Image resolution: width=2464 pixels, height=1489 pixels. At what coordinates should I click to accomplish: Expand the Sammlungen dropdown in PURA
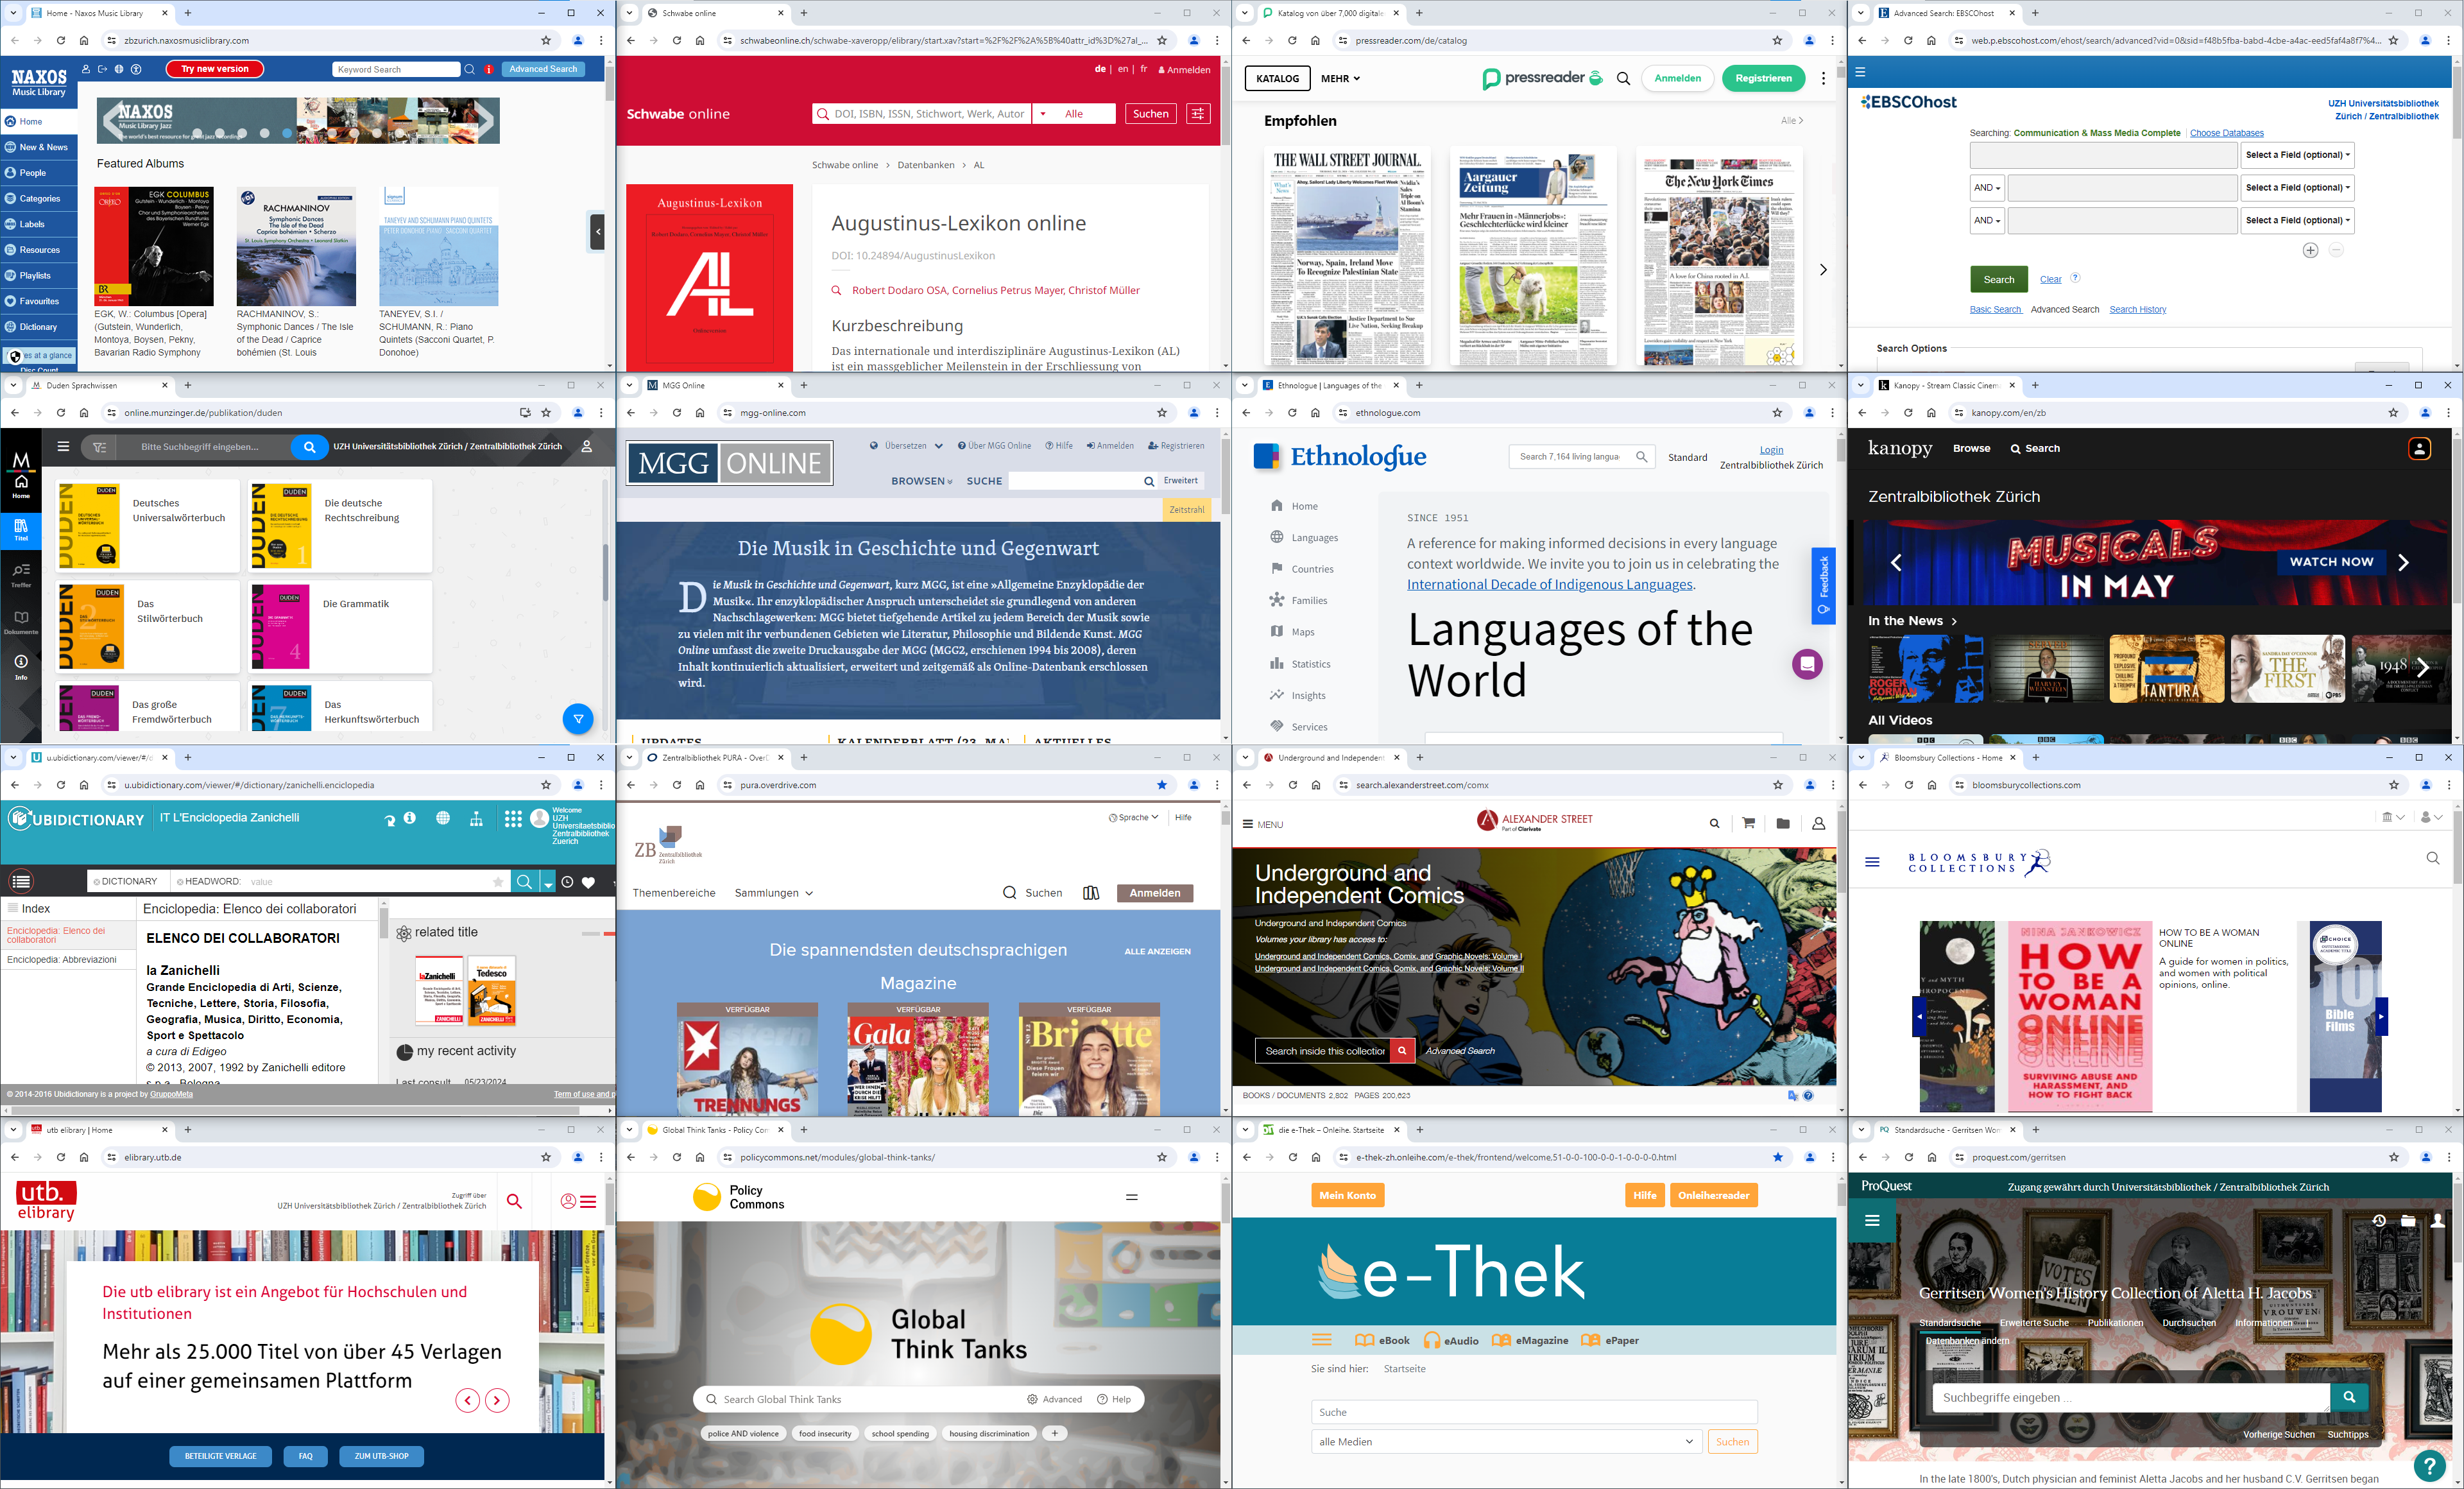[773, 893]
